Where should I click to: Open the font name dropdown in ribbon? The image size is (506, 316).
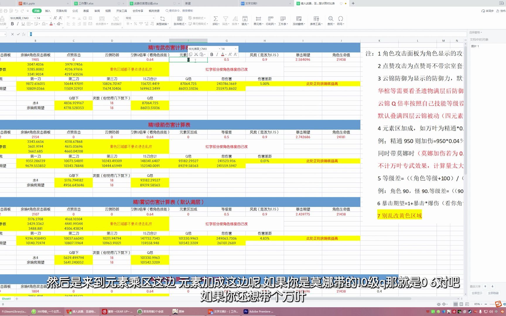pos(35,18)
